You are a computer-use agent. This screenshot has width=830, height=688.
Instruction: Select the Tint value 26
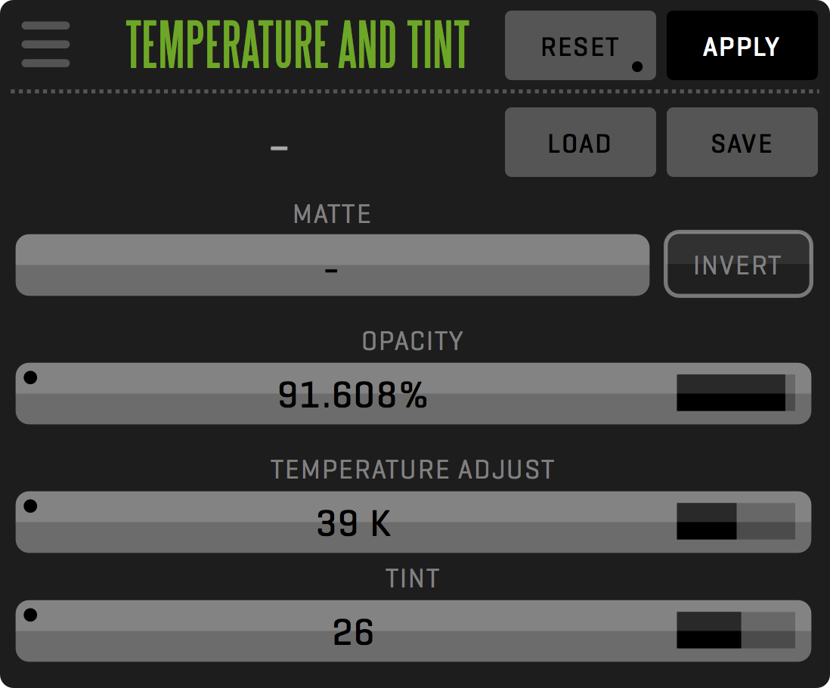[x=353, y=632]
